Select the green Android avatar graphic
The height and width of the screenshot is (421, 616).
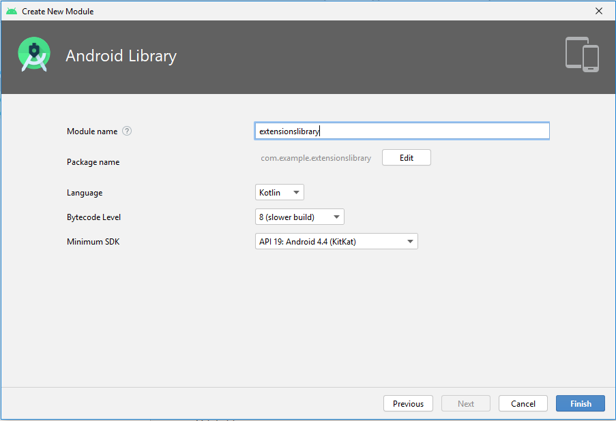tap(33, 54)
